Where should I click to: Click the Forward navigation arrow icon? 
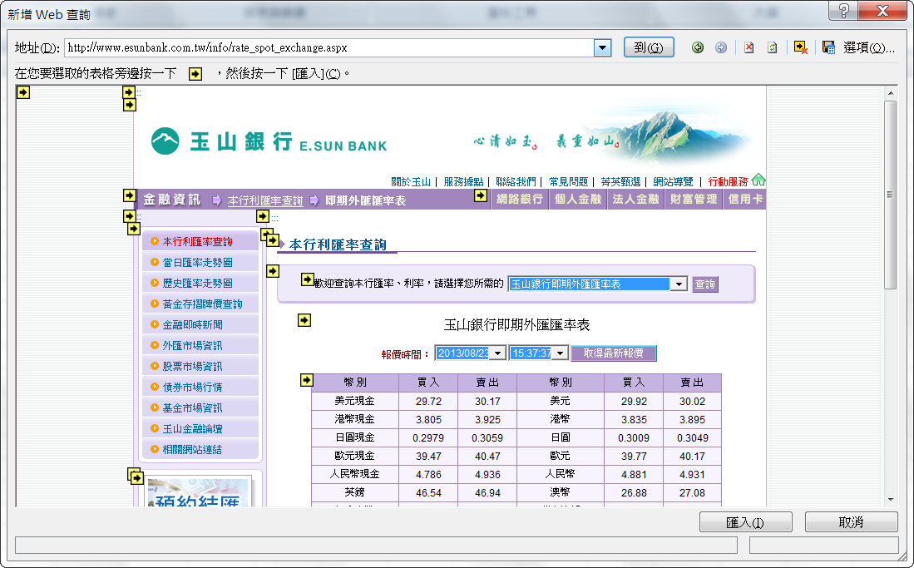[721, 48]
